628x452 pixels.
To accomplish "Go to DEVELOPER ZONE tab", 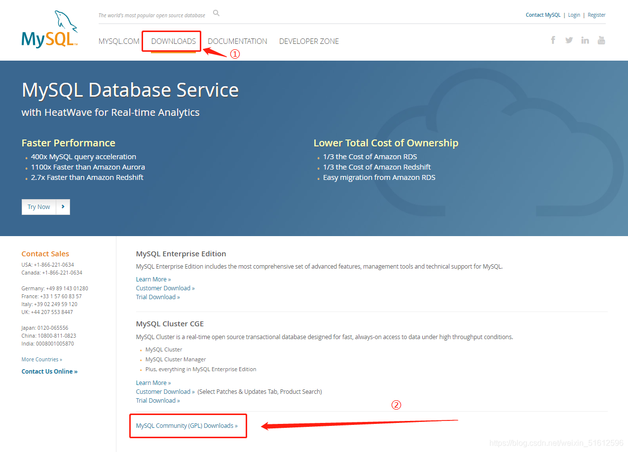I will click(x=309, y=41).
